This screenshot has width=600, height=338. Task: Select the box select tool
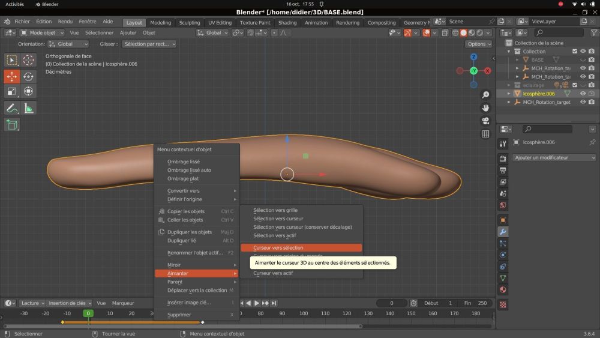12,60
